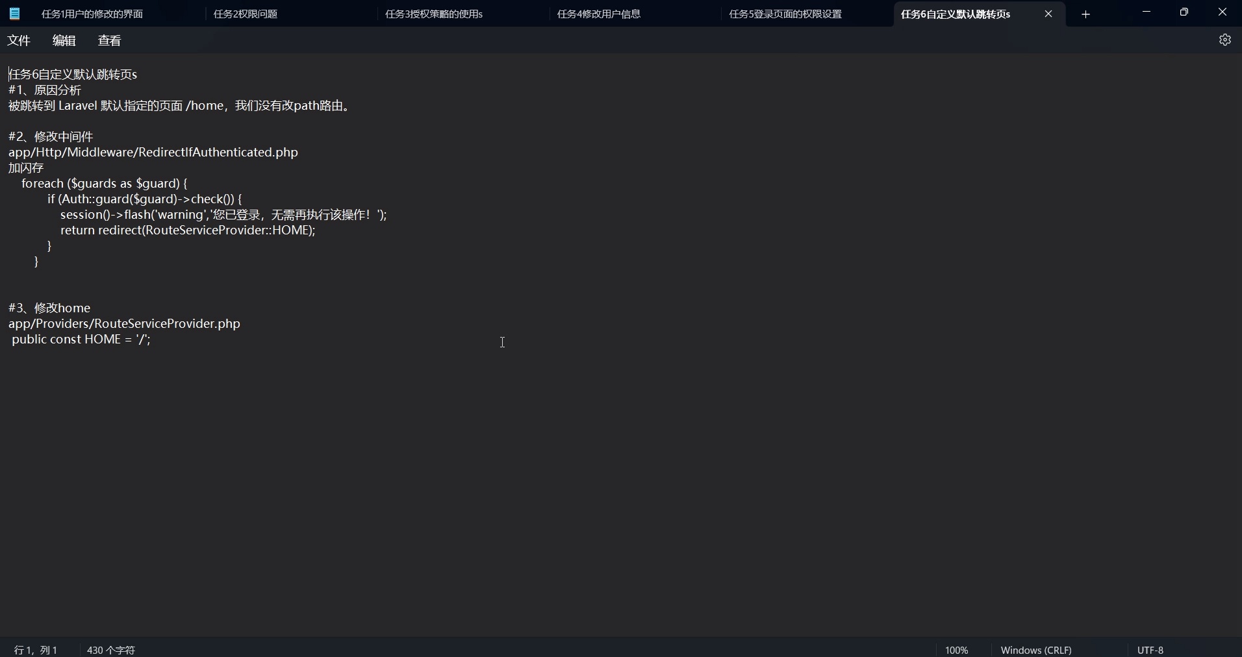Open the settings gear icon
1242x657 pixels.
(1225, 40)
